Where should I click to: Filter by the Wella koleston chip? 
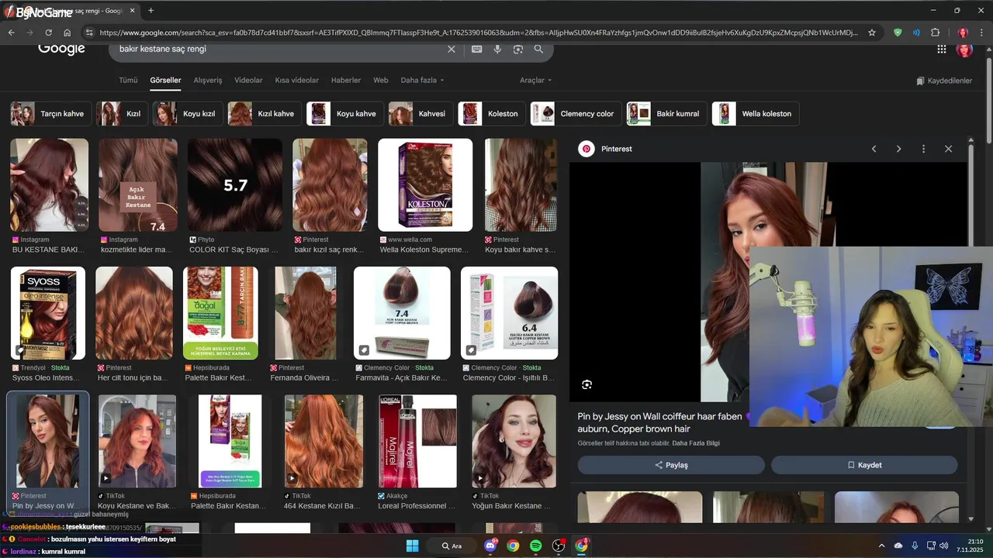[756, 114]
